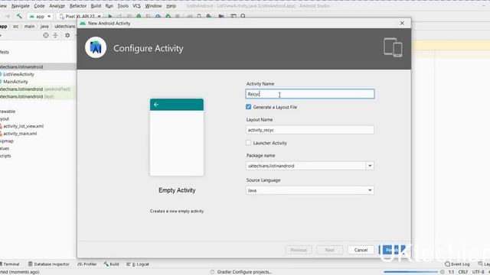Click the CRLF line separator indicator
490x275 pixels.
463,272
